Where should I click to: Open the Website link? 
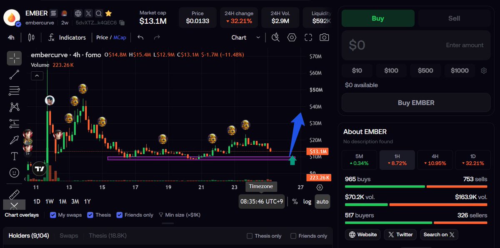pyautogui.click(x=363, y=235)
